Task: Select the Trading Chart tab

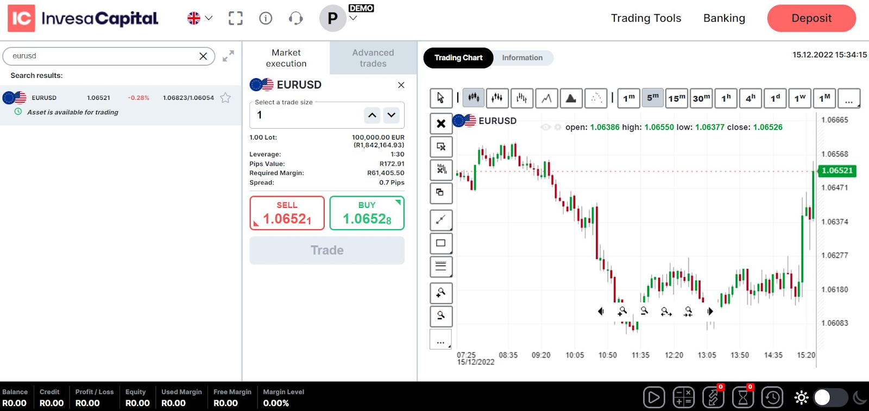Action: 458,58
